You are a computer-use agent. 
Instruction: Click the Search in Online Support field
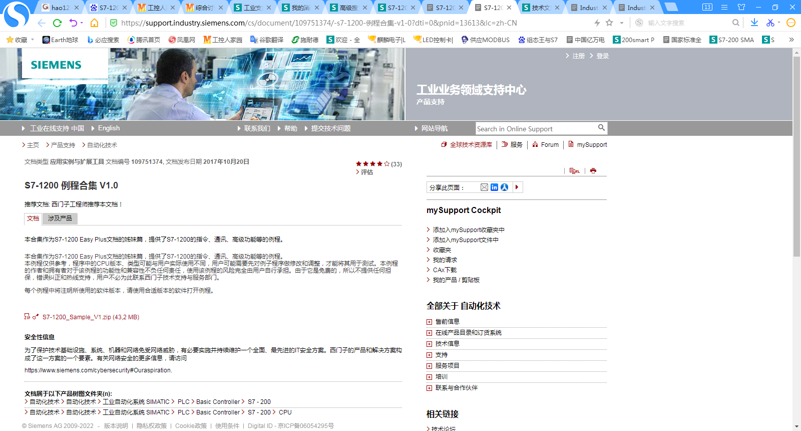point(536,129)
